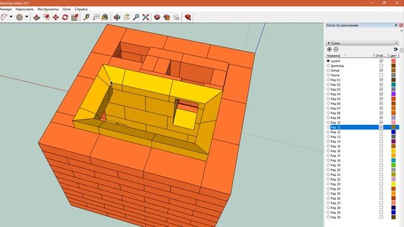Make Ряд 15 the active layer

(328, 146)
